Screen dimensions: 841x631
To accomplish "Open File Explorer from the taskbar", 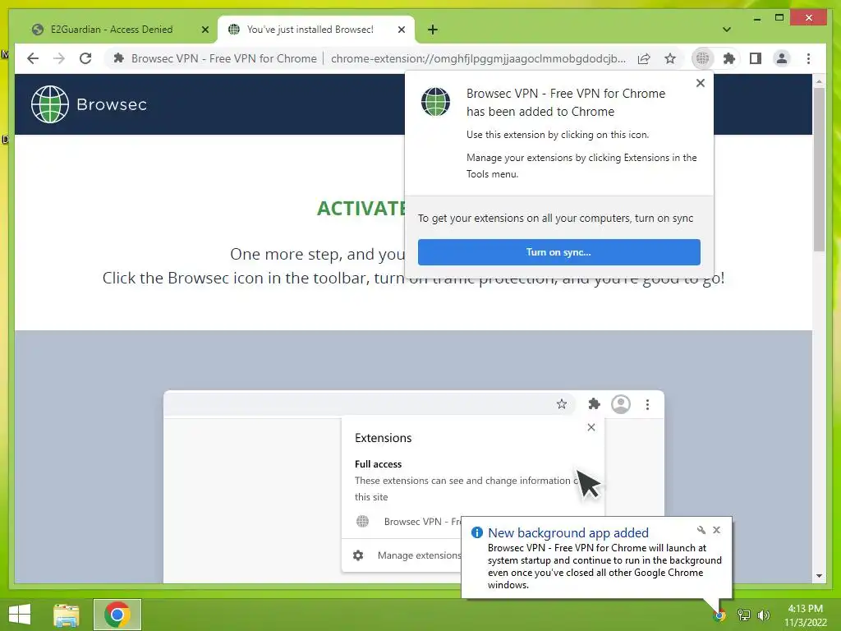I will coord(66,615).
